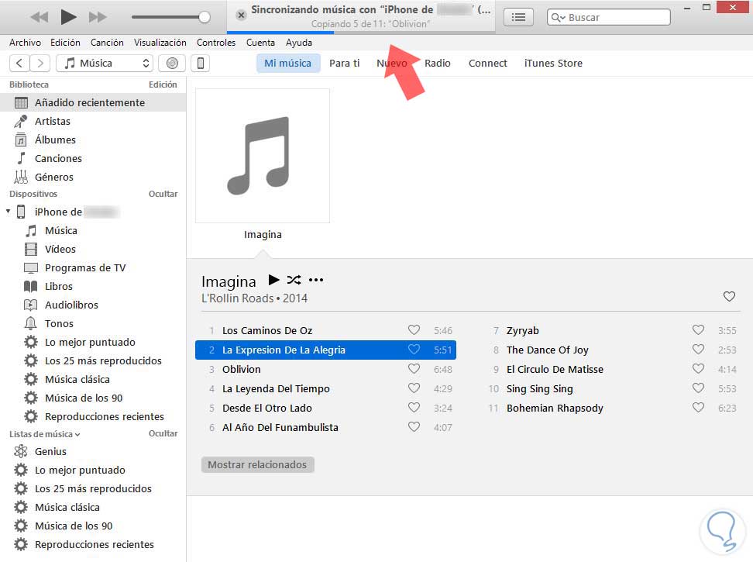The image size is (753, 562).
Task: Select the song Sing Sing Sing
Action: [610, 388]
